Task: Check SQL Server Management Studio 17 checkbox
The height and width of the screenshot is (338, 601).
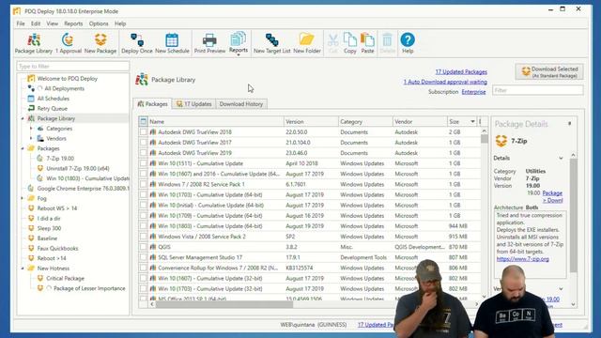Action: coord(144,257)
